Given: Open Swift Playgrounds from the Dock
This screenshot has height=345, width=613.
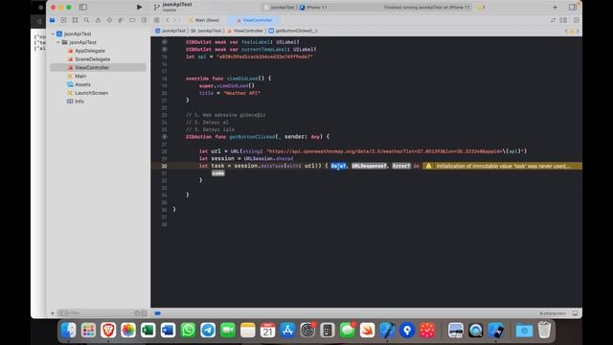Looking at the screenshot, I should 367,331.
